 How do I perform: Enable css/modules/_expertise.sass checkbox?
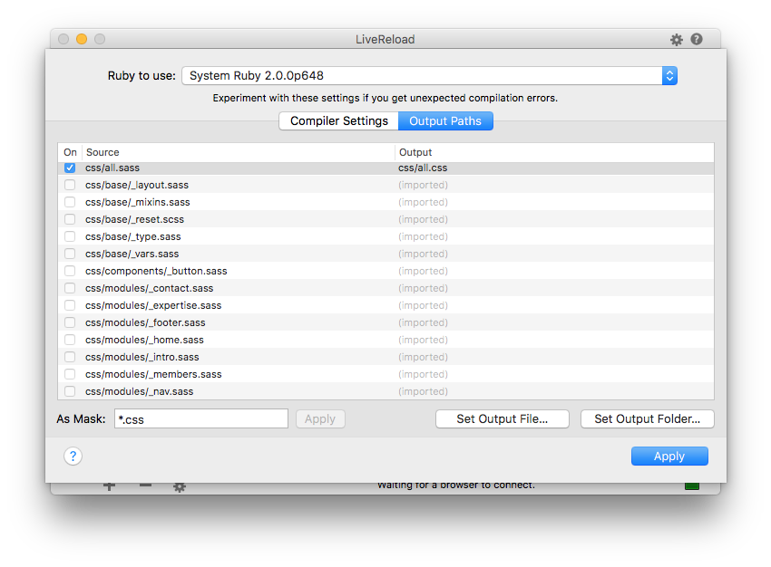[x=70, y=305]
